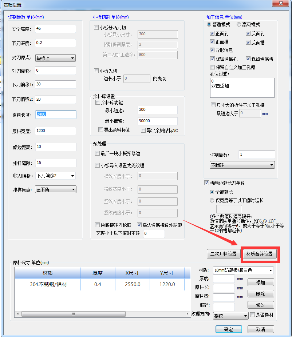Click the table horizontal scrollbar

point(74,314)
